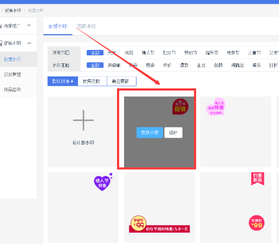Switch to the 我的水印 tab
This screenshot has width=279, height=244.
pyautogui.click(x=87, y=26)
